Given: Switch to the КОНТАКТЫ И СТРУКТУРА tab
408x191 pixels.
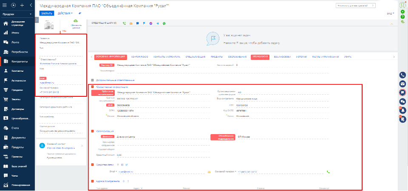Looking at the screenshot, I should [x=167, y=56].
